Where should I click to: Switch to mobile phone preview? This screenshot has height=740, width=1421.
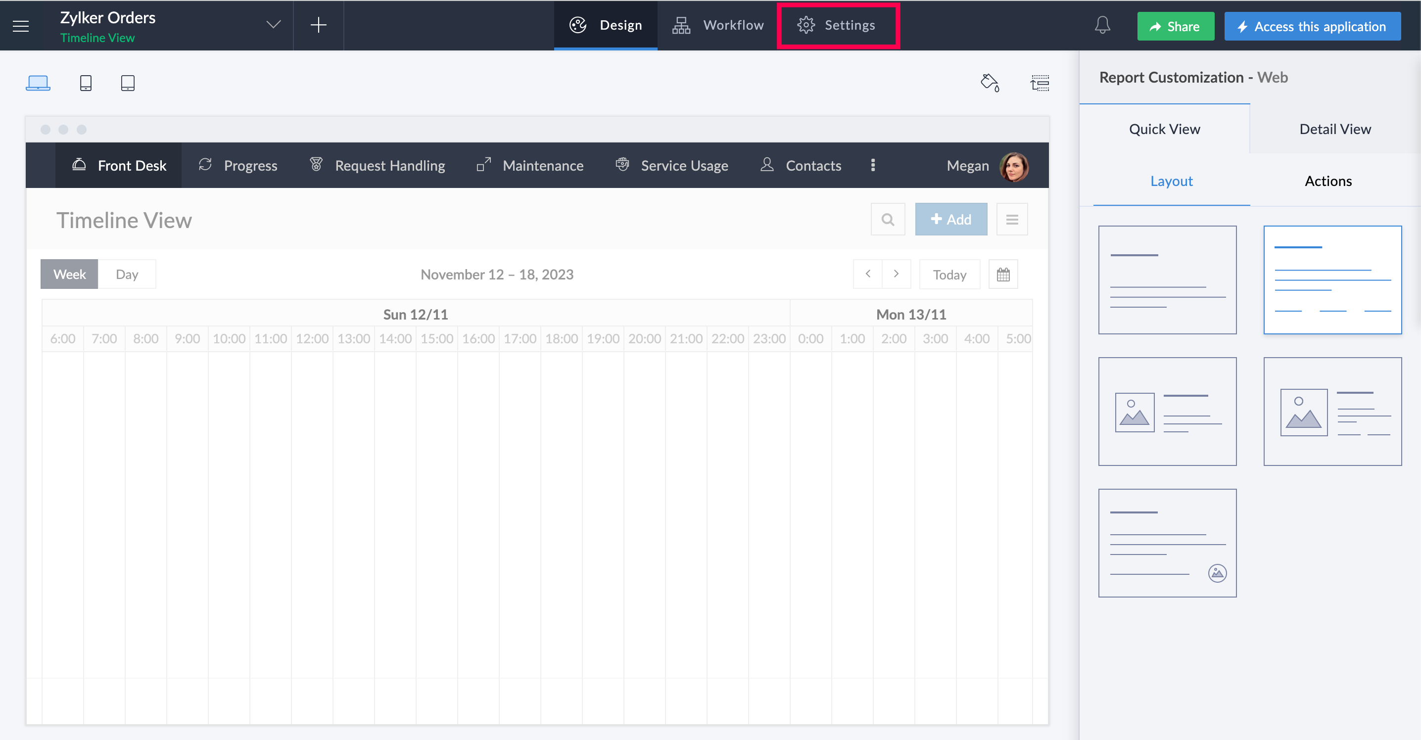(86, 83)
